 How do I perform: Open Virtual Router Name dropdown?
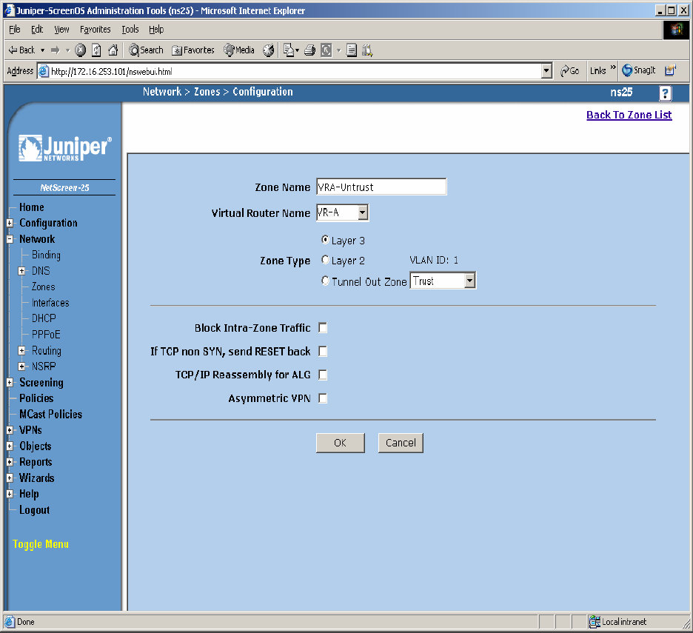(363, 212)
